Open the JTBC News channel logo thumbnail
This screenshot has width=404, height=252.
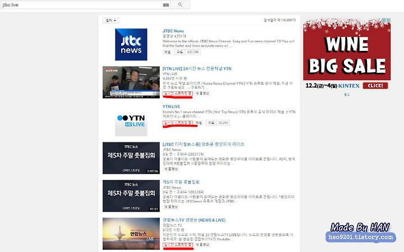pos(131,44)
